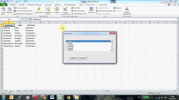Open Document Panel settings

click(127, 11)
